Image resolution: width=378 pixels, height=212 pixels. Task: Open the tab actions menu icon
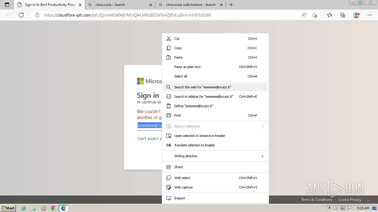(7, 5)
